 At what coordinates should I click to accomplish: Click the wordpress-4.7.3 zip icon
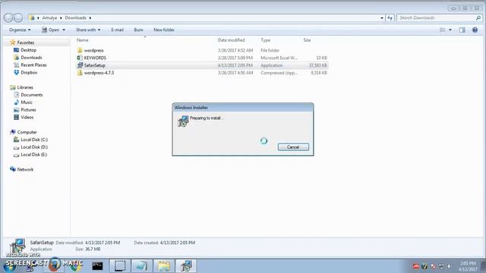click(80, 73)
